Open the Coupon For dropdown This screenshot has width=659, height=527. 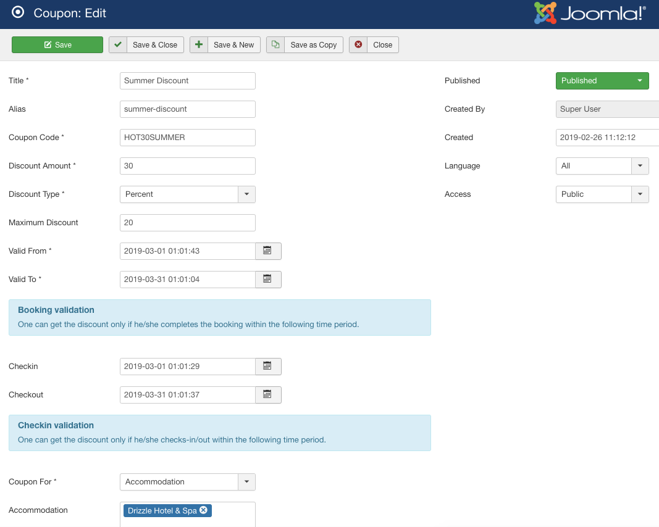pyautogui.click(x=246, y=482)
